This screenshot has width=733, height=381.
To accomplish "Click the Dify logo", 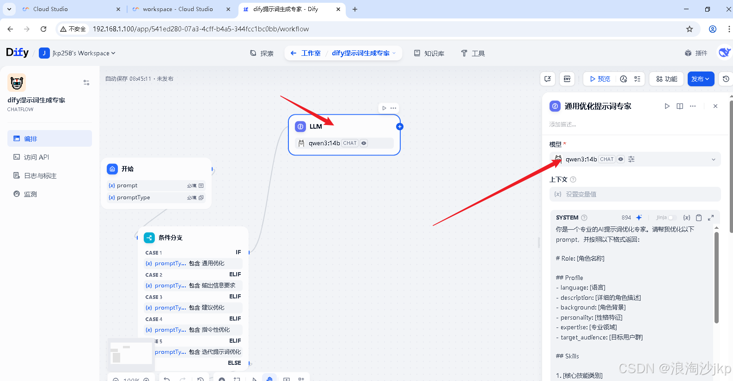I will click(17, 53).
